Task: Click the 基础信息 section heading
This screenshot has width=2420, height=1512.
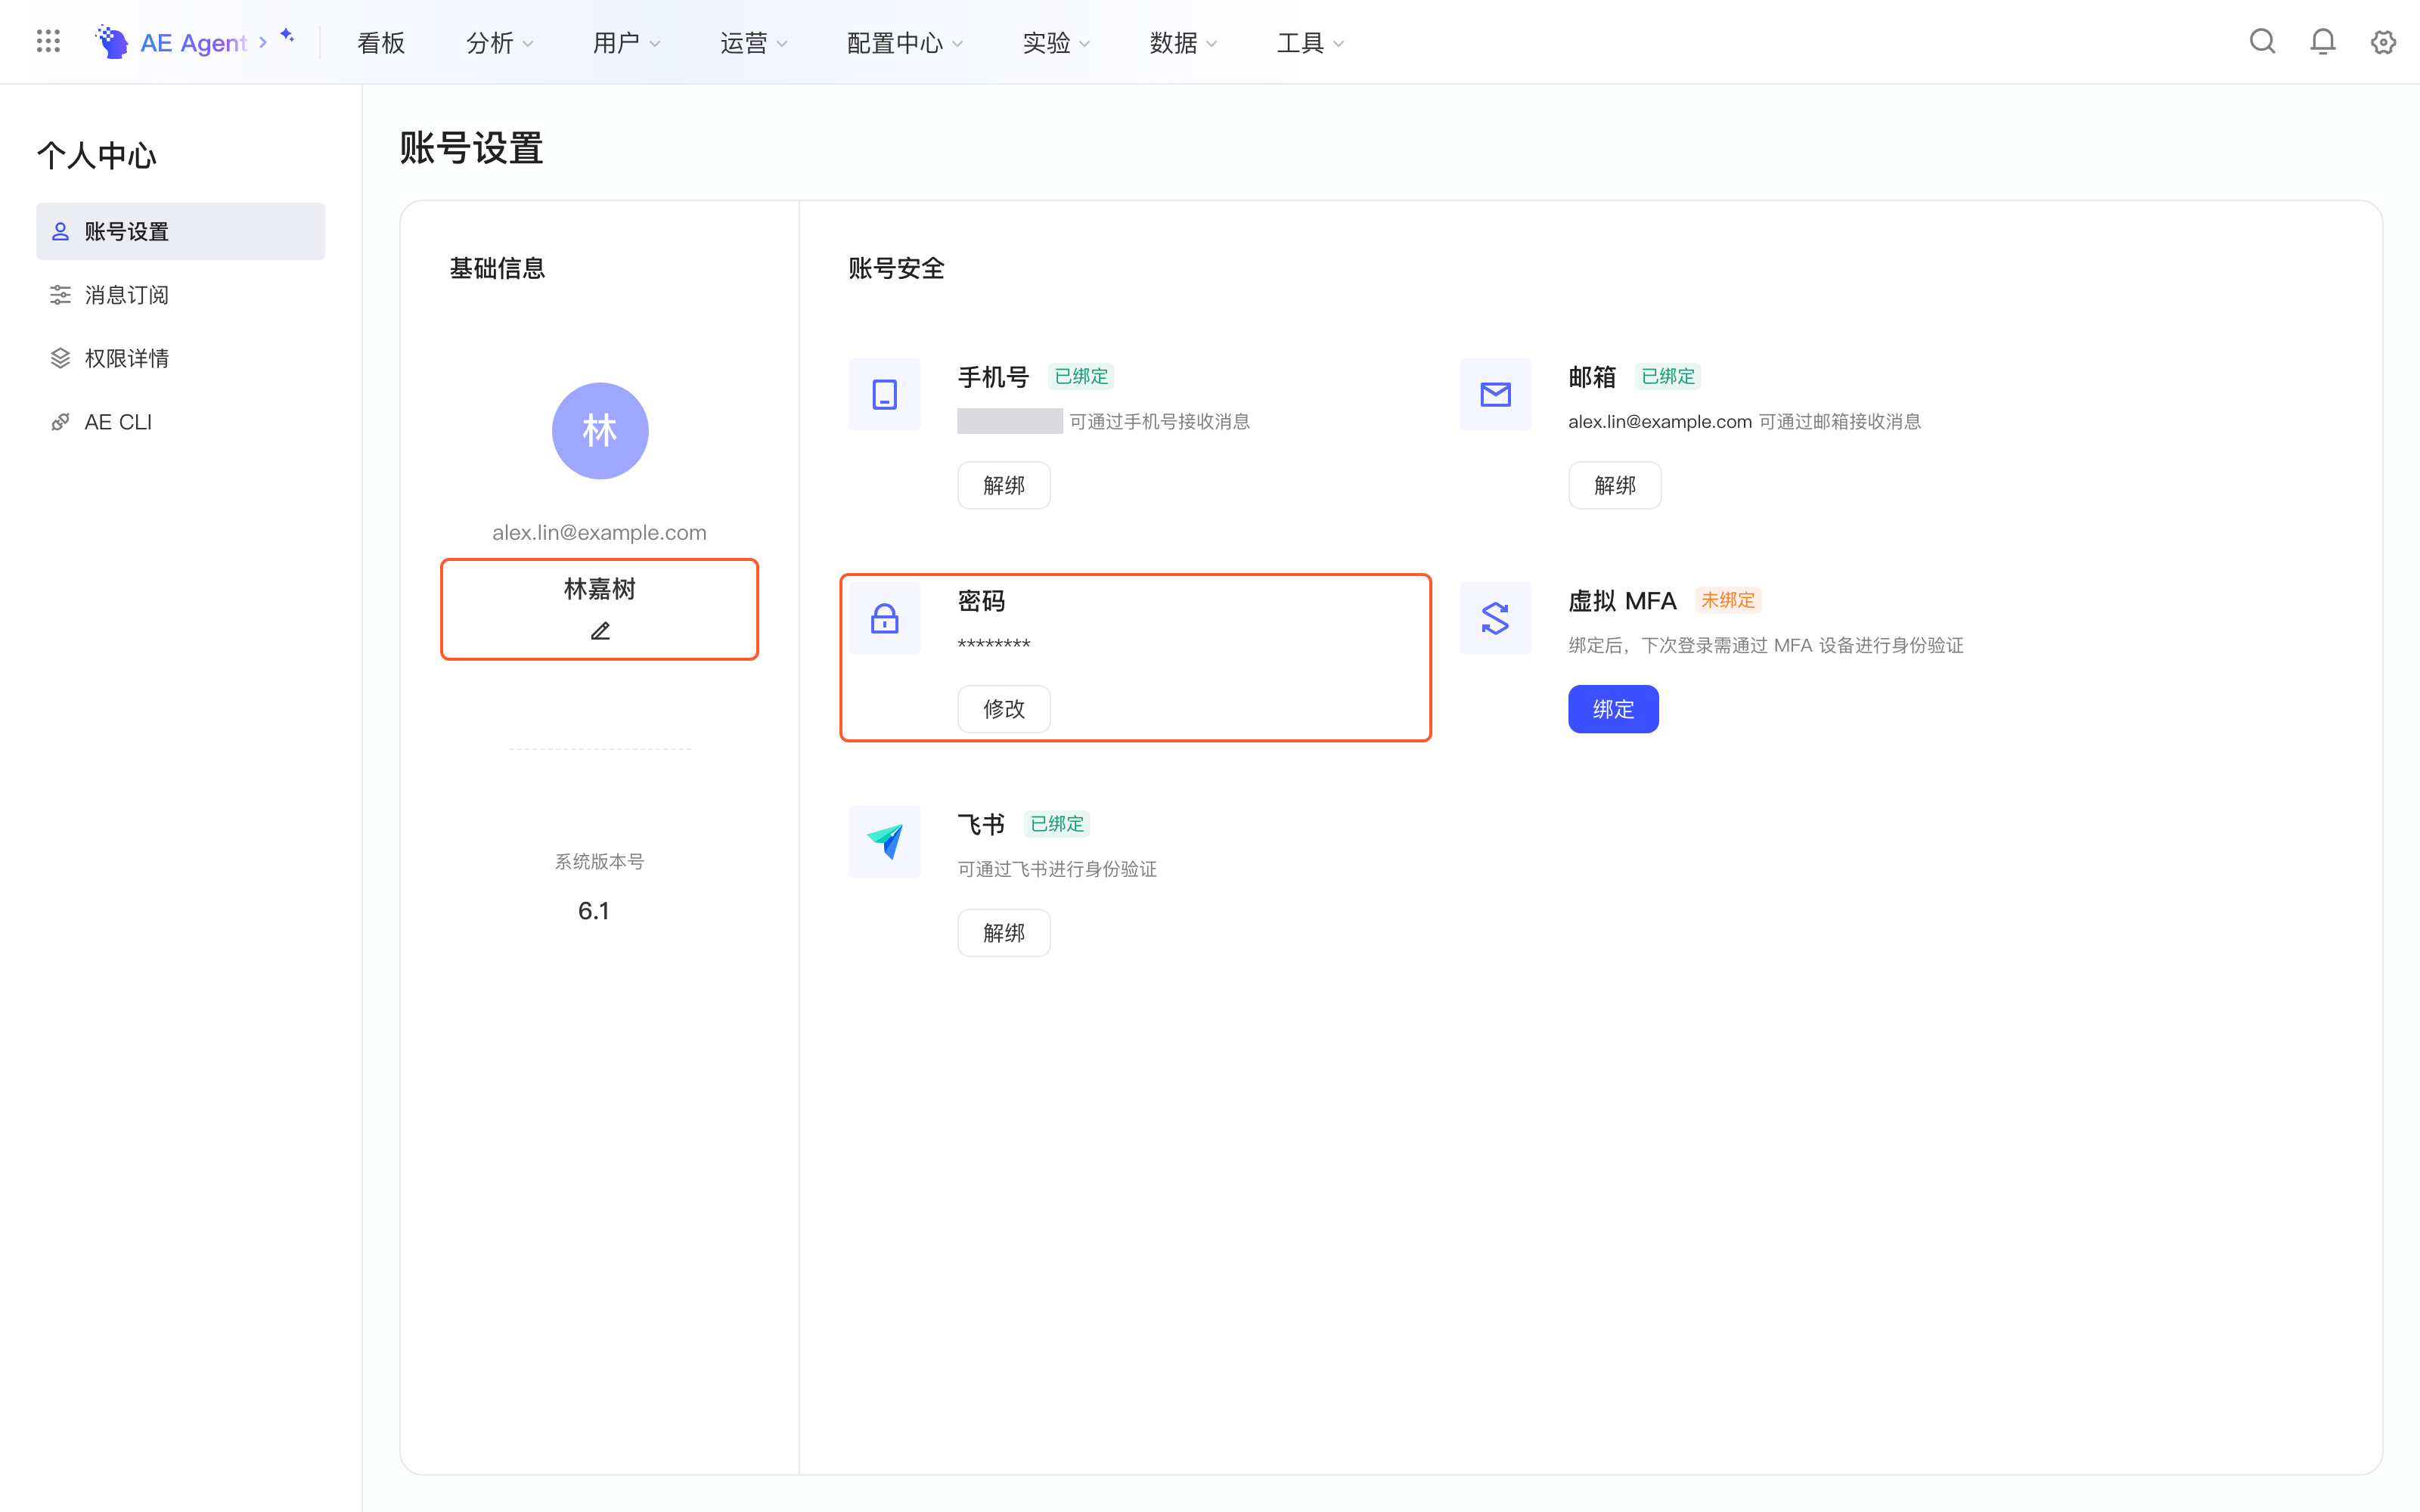Action: point(497,268)
